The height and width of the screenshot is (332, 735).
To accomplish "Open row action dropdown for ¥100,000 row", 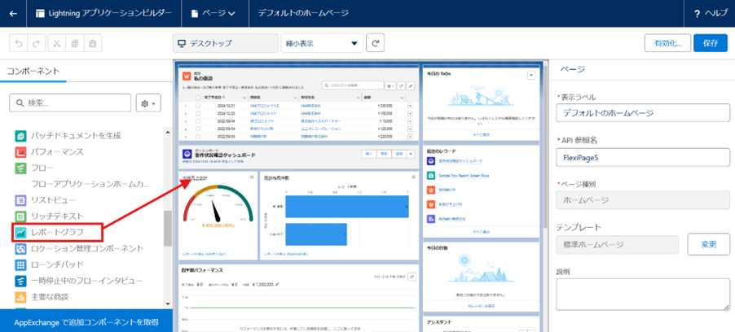I will tap(411, 114).
